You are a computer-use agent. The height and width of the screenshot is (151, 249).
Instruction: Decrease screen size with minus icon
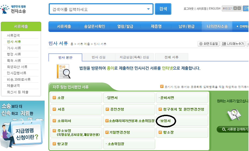point(239,8)
